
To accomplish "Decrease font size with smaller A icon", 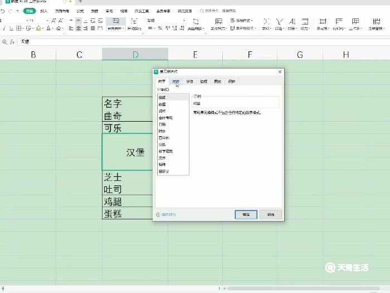I will point(60,21).
